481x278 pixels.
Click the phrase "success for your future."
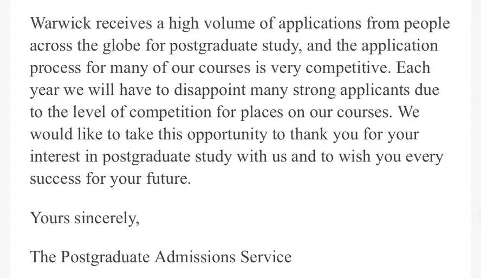[110, 179]
